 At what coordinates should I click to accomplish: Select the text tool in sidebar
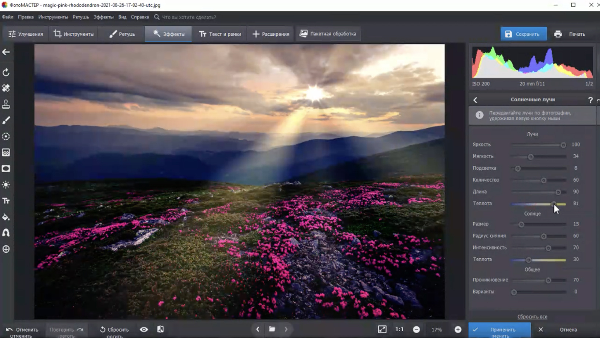[x=6, y=201]
